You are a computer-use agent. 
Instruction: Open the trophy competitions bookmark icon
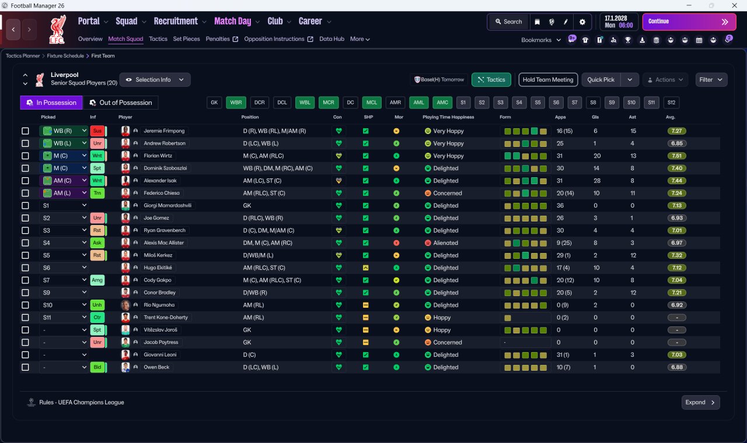point(628,40)
